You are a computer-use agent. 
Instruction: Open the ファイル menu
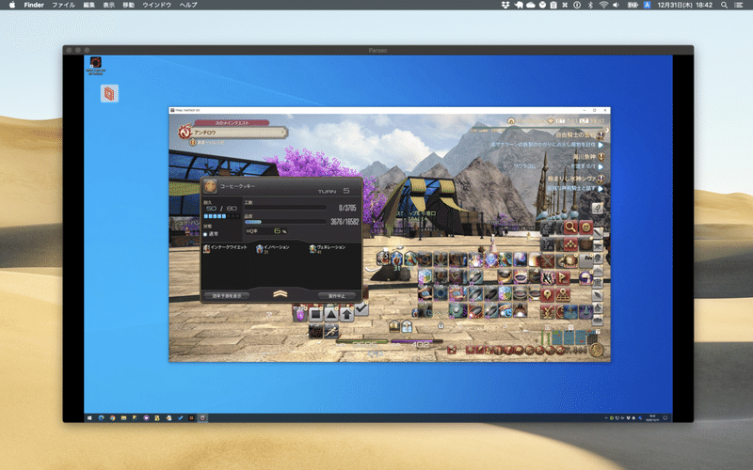click(63, 5)
